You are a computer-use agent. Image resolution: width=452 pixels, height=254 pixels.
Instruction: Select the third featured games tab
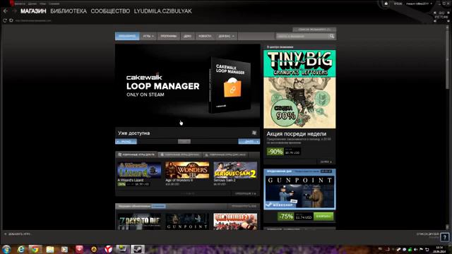(225, 155)
